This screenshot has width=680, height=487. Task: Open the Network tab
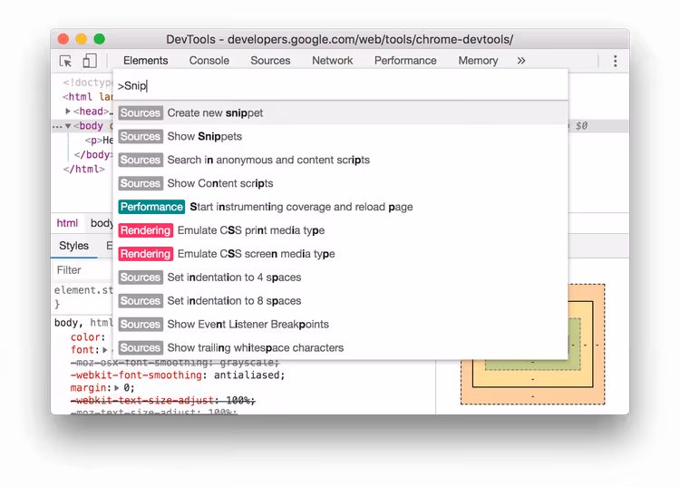332,61
